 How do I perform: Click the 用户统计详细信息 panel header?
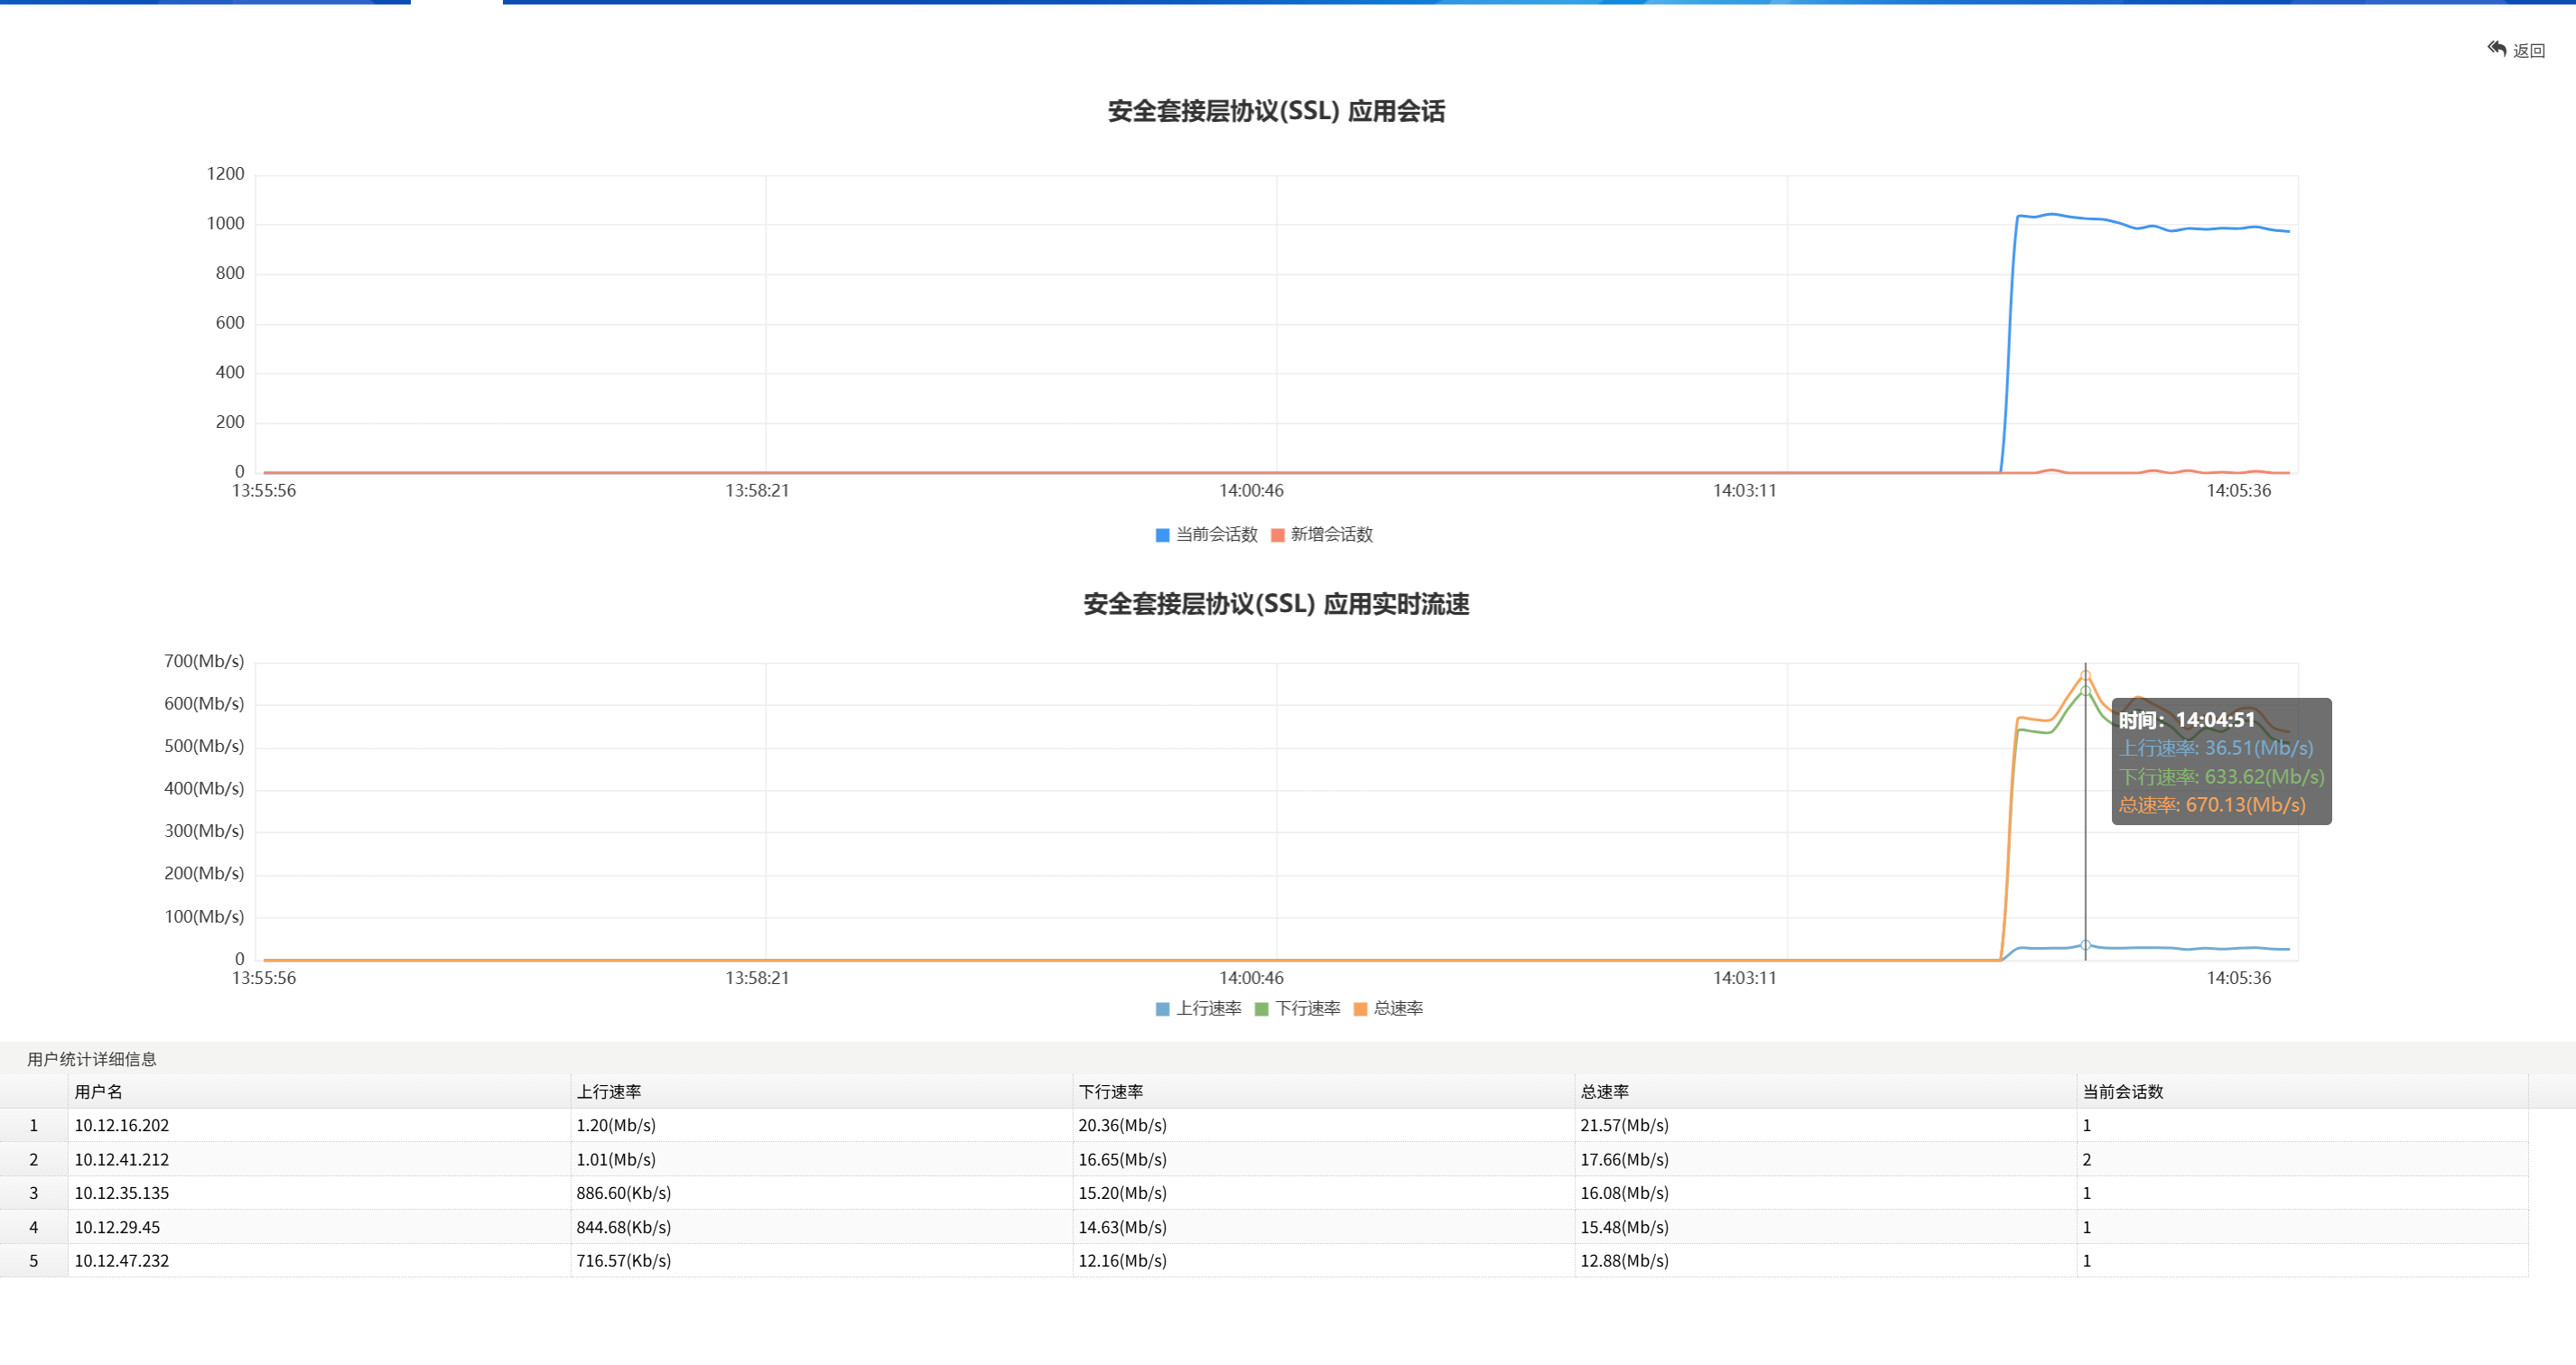[91, 1059]
